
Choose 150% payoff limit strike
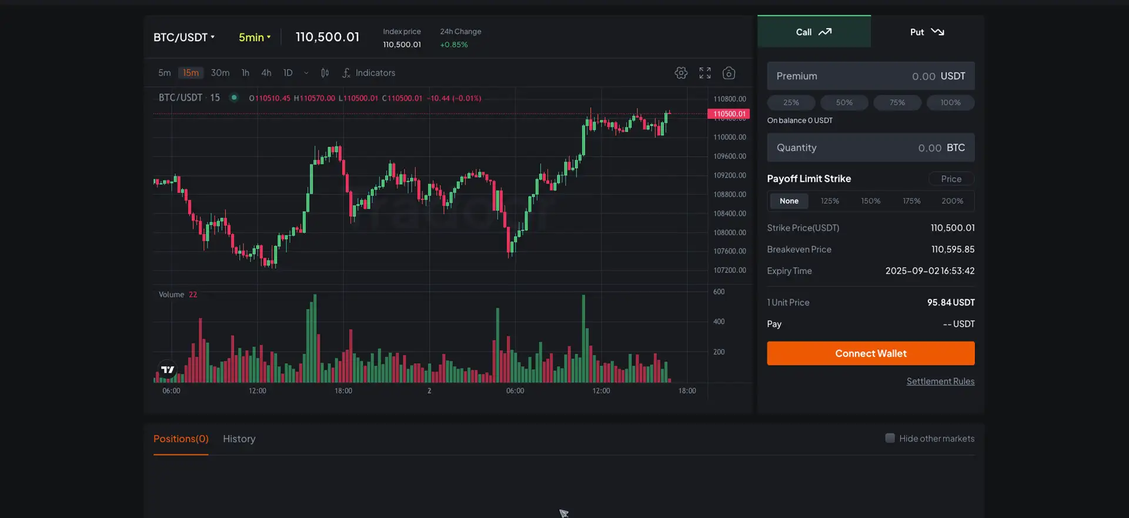coord(870,201)
